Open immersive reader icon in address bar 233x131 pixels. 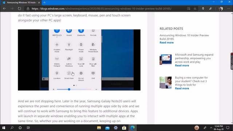point(189,9)
